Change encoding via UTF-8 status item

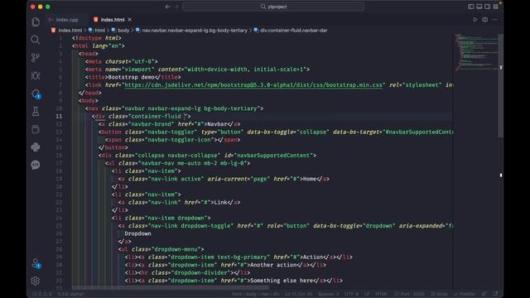[351, 294]
